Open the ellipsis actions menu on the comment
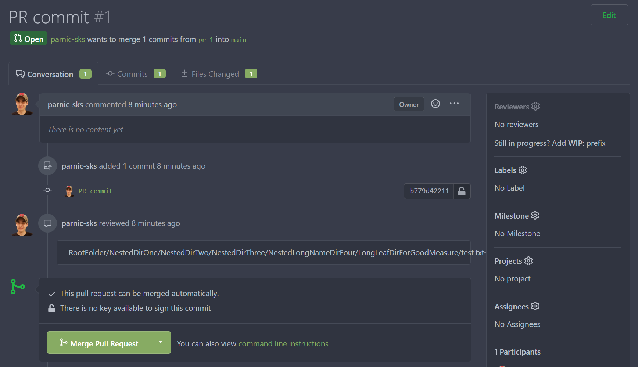The image size is (638, 367). coord(454,104)
